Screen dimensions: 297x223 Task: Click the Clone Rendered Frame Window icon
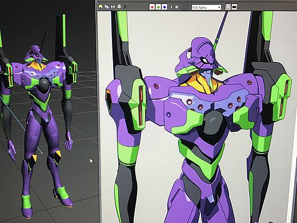[113, 7]
